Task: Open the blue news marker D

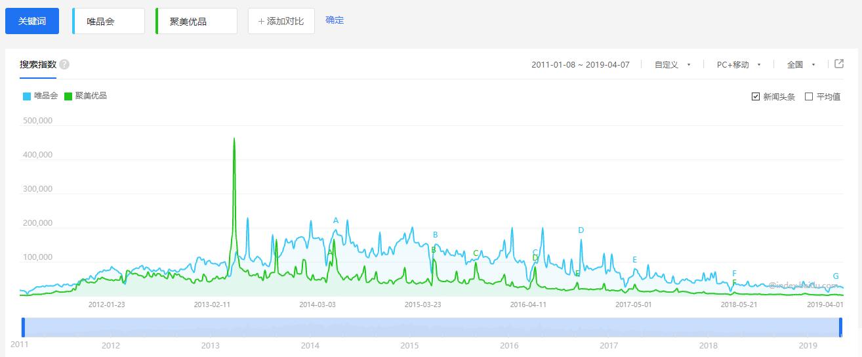Action: (581, 230)
